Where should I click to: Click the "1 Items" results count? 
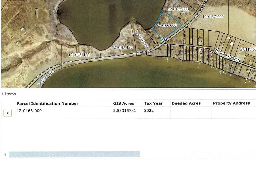pyautogui.click(x=9, y=94)
